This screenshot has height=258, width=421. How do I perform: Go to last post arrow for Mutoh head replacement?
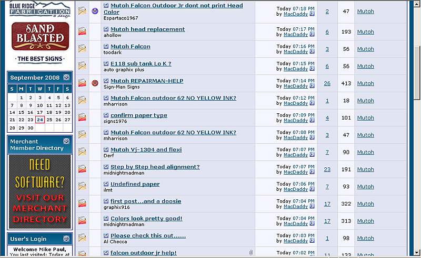312,34
